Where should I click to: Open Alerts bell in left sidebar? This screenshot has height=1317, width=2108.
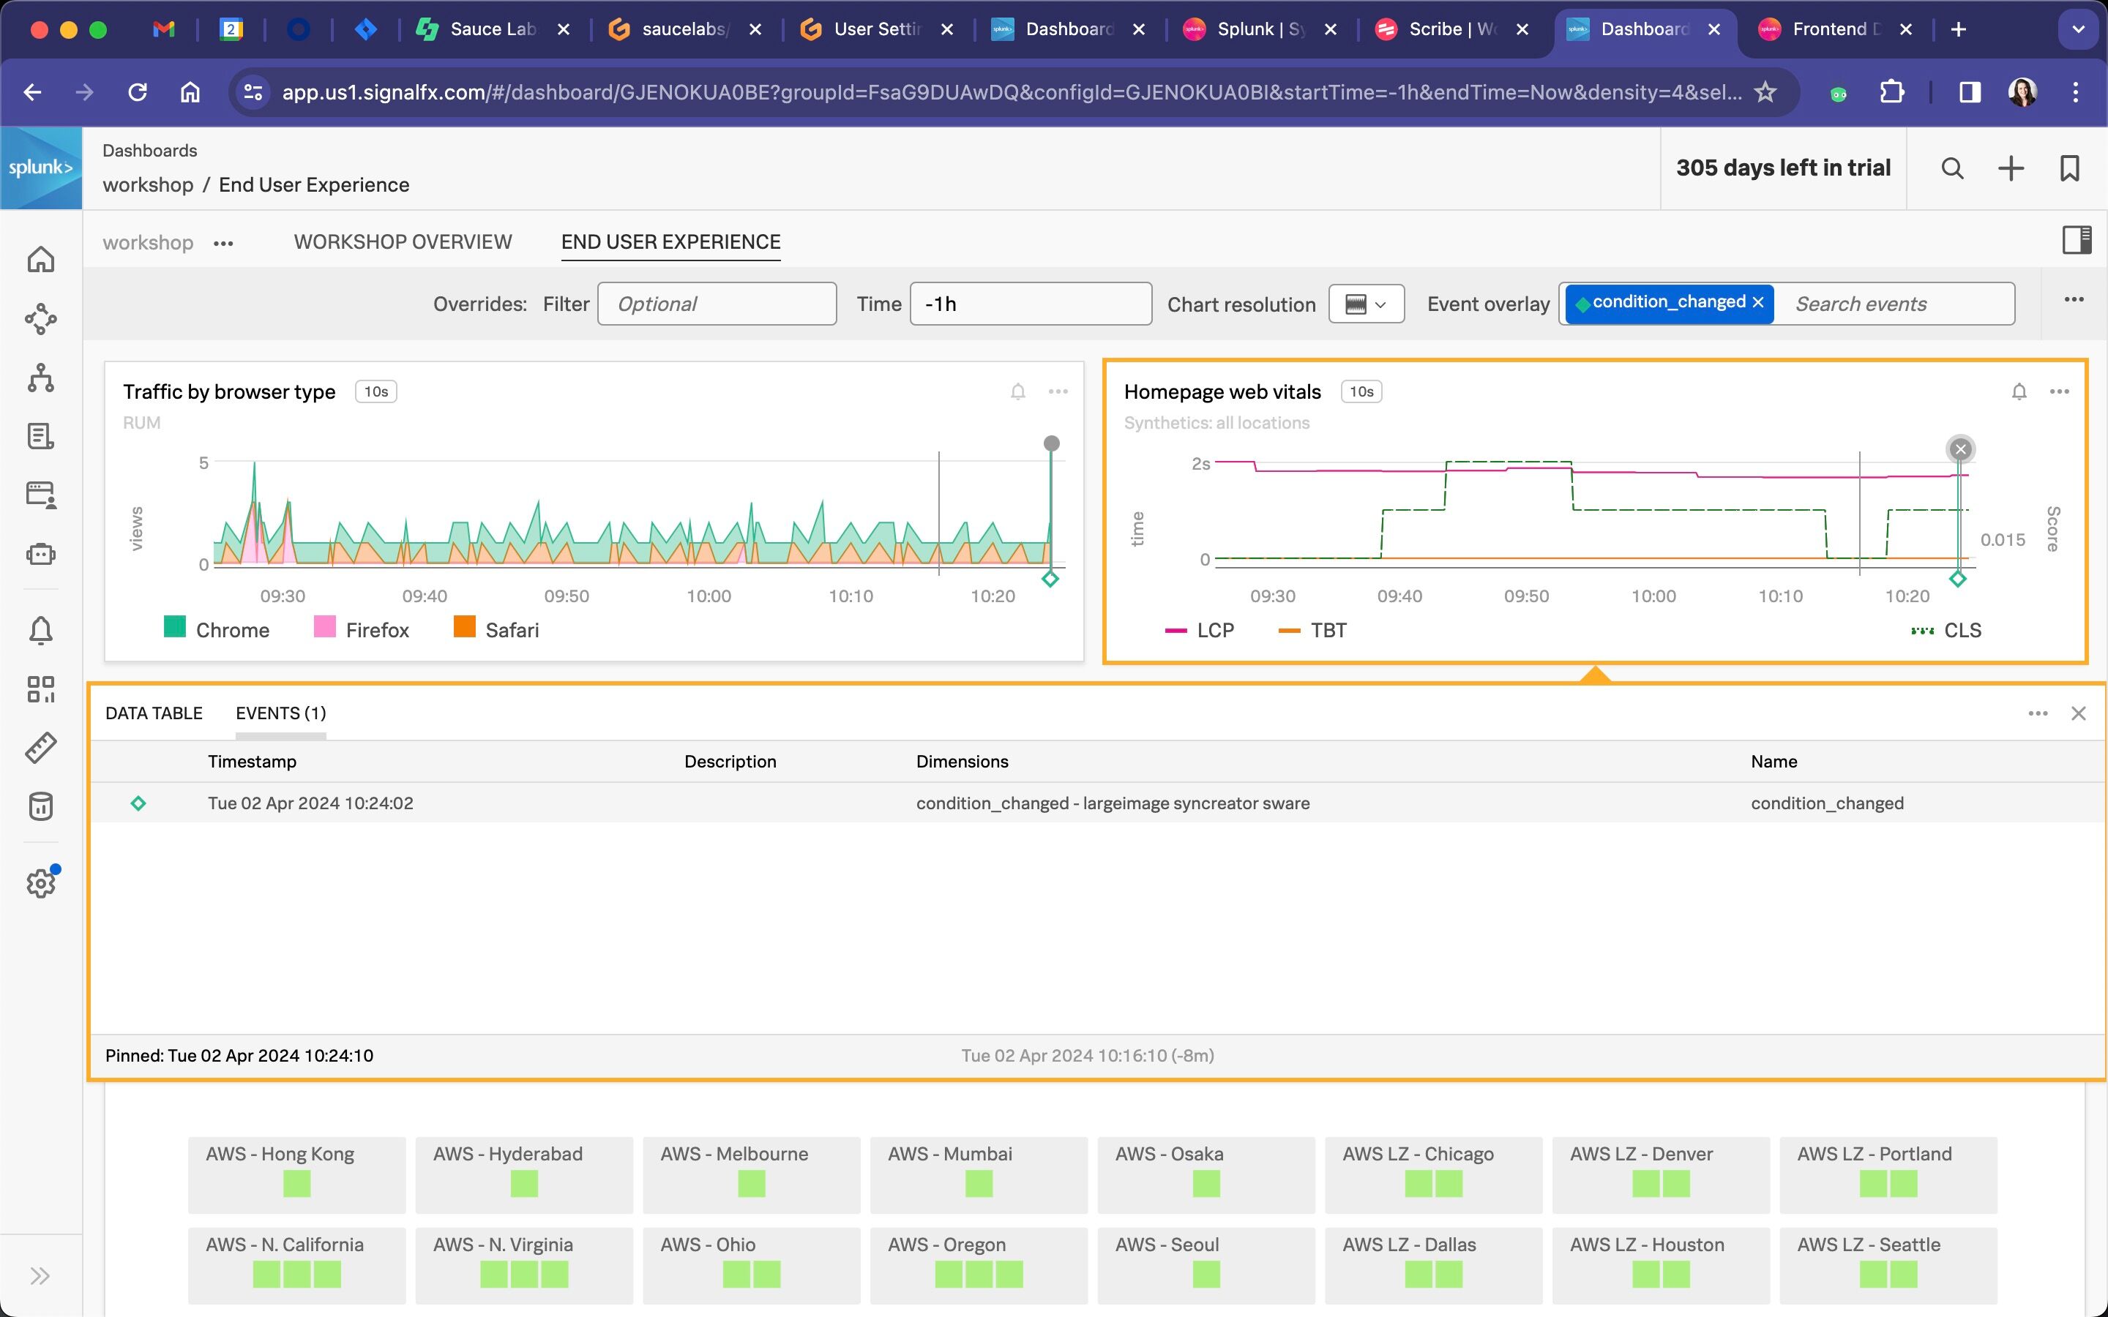pyautogui.click(x=41, y=630)
